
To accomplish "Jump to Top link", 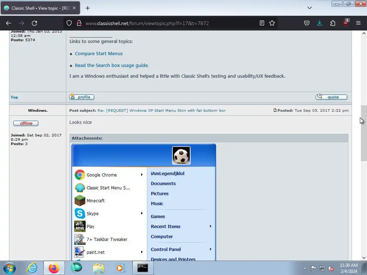I will click(14, 97).
